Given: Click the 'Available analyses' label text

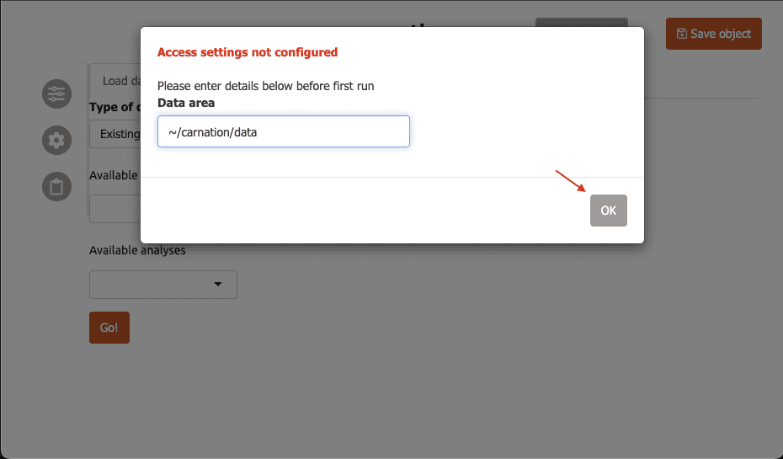Looking at the screenshot, I should 137,250.
